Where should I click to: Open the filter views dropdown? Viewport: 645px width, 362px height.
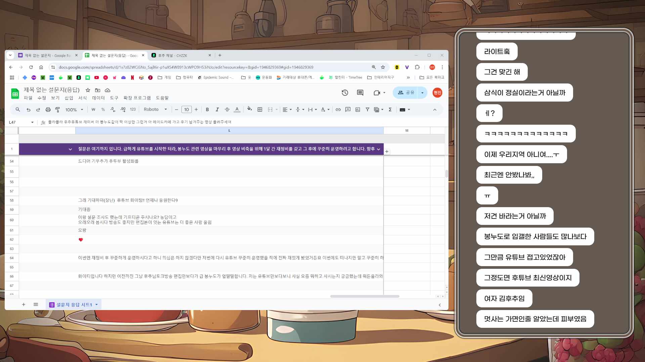[x=379, y=110]
